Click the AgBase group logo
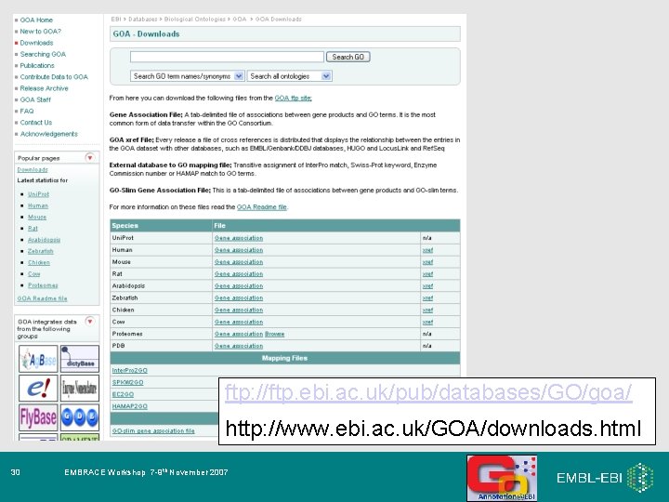 click(x=38, y=359)
